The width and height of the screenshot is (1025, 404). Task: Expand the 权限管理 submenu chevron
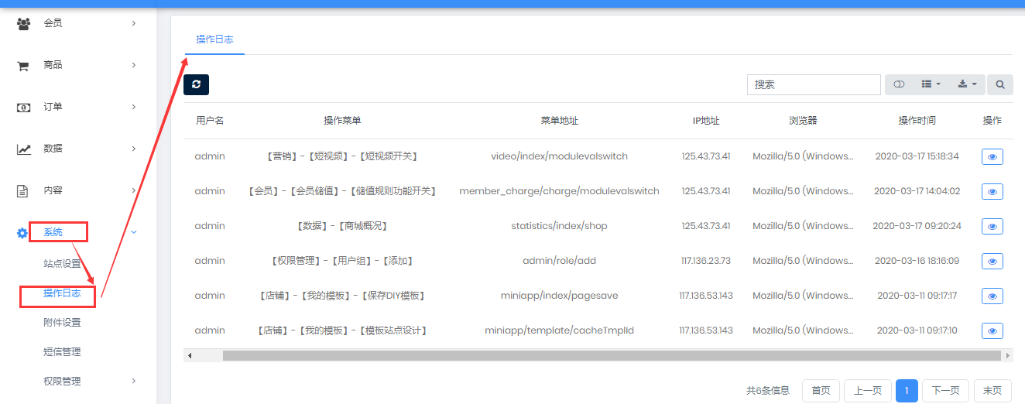133,381
